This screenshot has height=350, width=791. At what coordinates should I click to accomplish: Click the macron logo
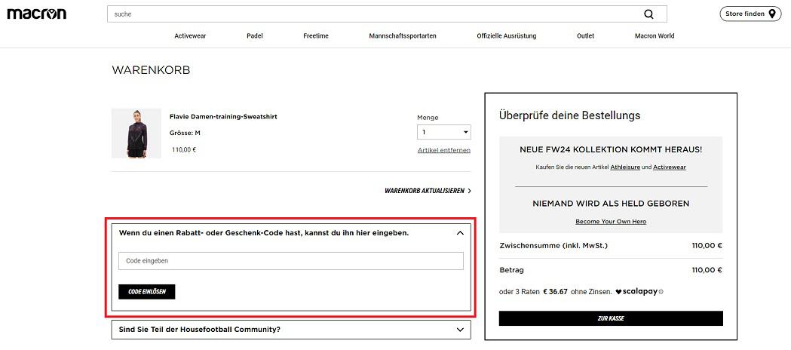tap(36, 14)
